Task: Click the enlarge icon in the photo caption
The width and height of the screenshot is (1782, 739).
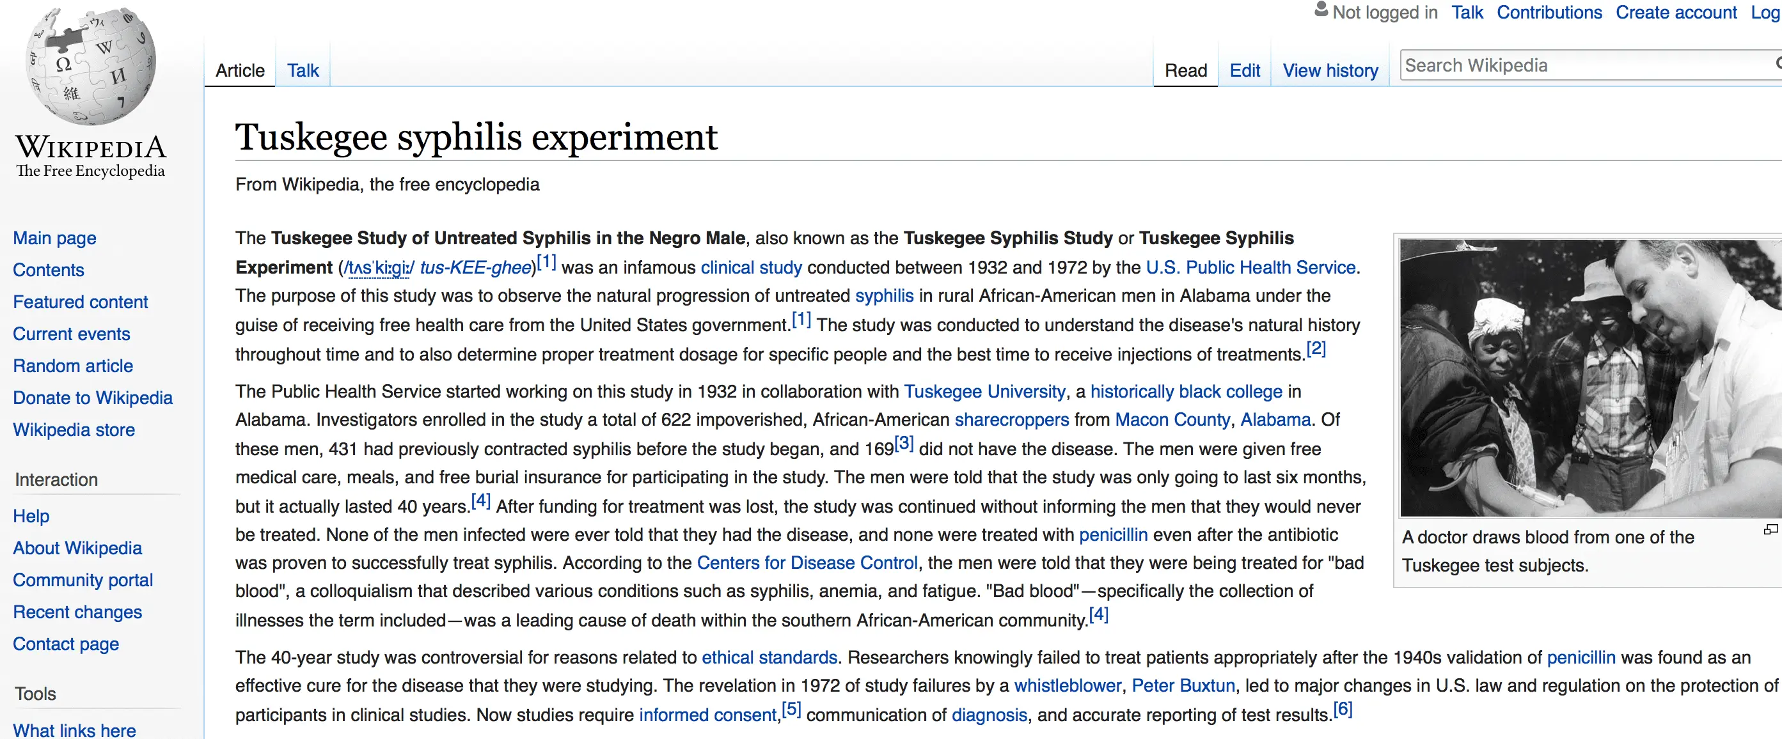Action: [1770, 529]
